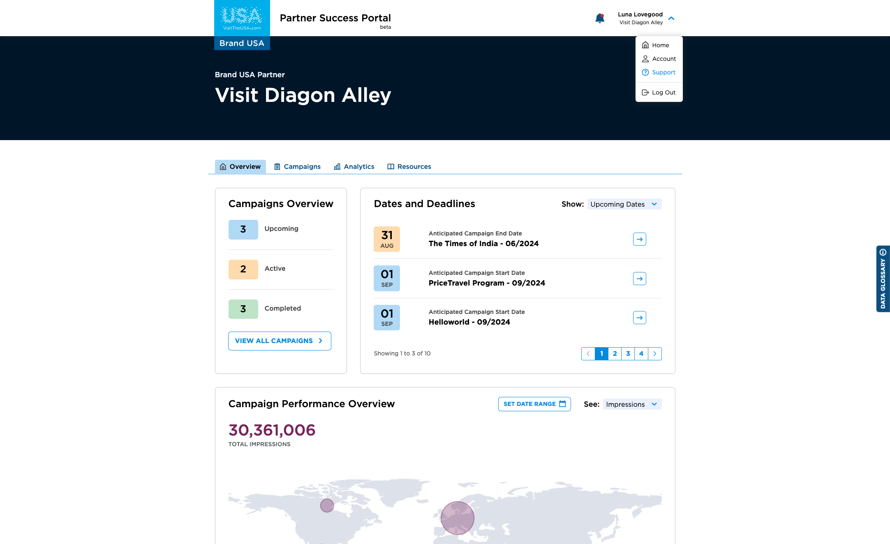The image size is (890, 544).
Task: Click the Upcoming campaigns count badge
Action: click(243, 229)
